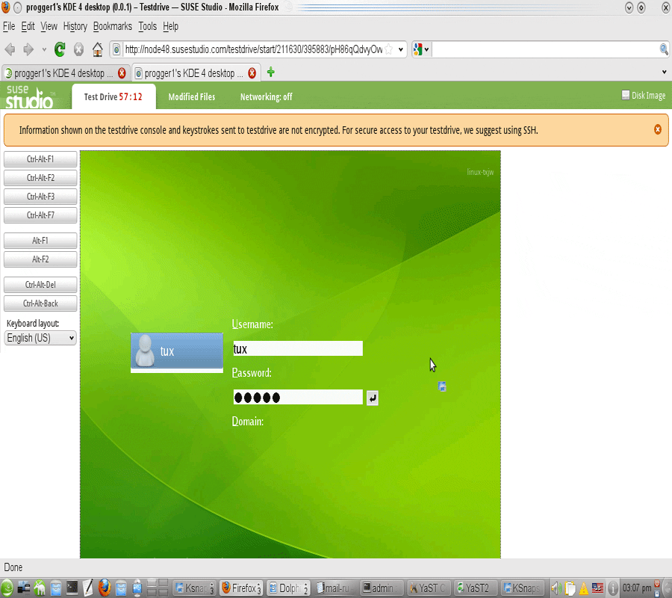Click the login enter-arrow button beside Password
Screen dimensions: 672x598
(373, 398)
